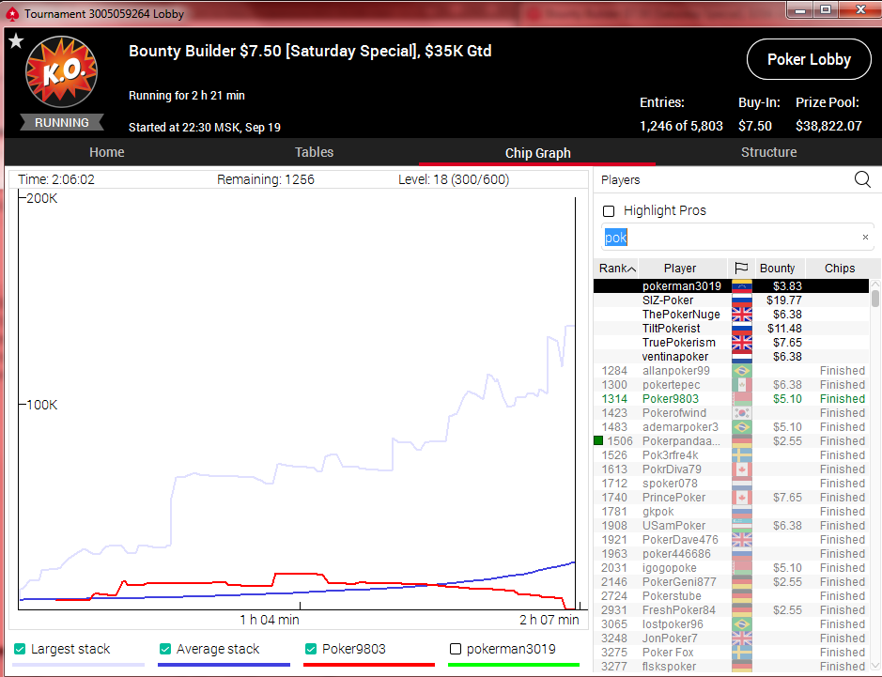
Task: Click the flag beside Pokerofwind
Action: click(x=741, y=413)
